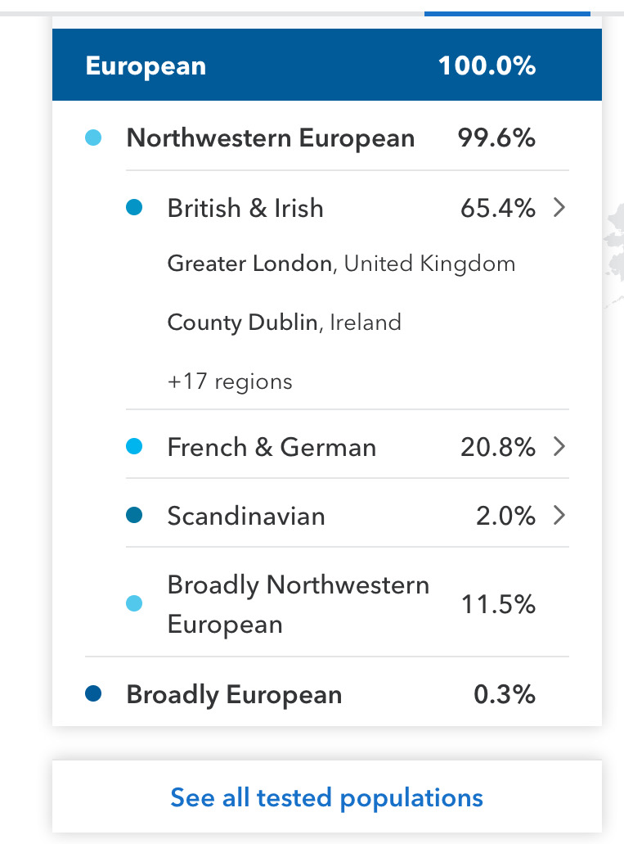The width and height of the screenshot is (624, 844).
Task: Click the Broadly Northwestern European dot
Action: click(134, 603)
